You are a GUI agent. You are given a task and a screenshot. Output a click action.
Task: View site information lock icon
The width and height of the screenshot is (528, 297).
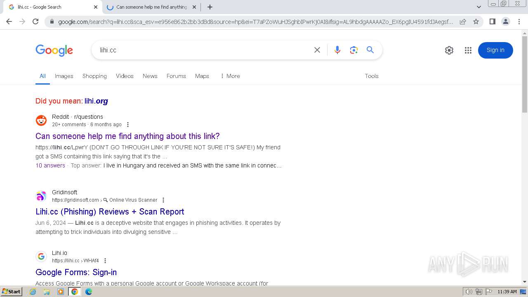tap(52, 22)
